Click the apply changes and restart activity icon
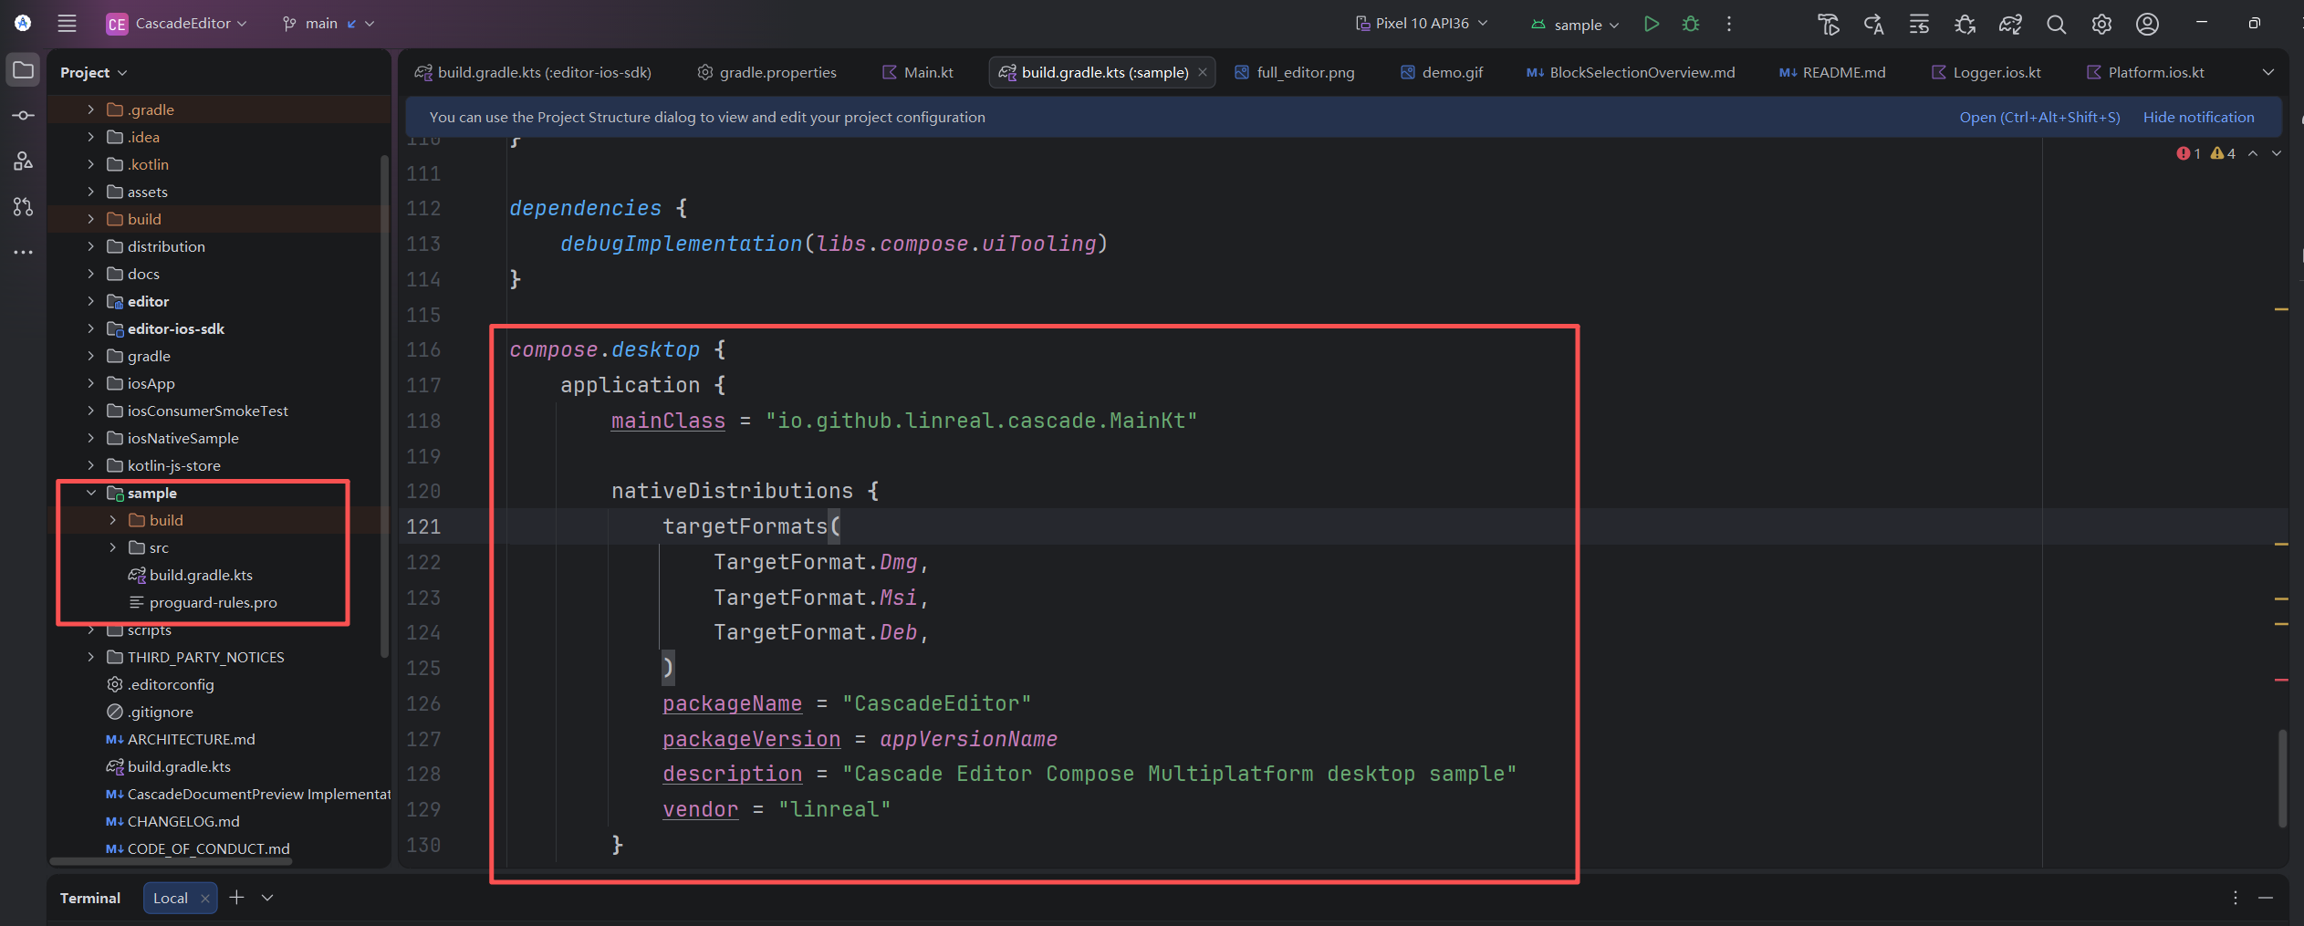Viewport: 2304px width, 926px height. click(1874, 25)
